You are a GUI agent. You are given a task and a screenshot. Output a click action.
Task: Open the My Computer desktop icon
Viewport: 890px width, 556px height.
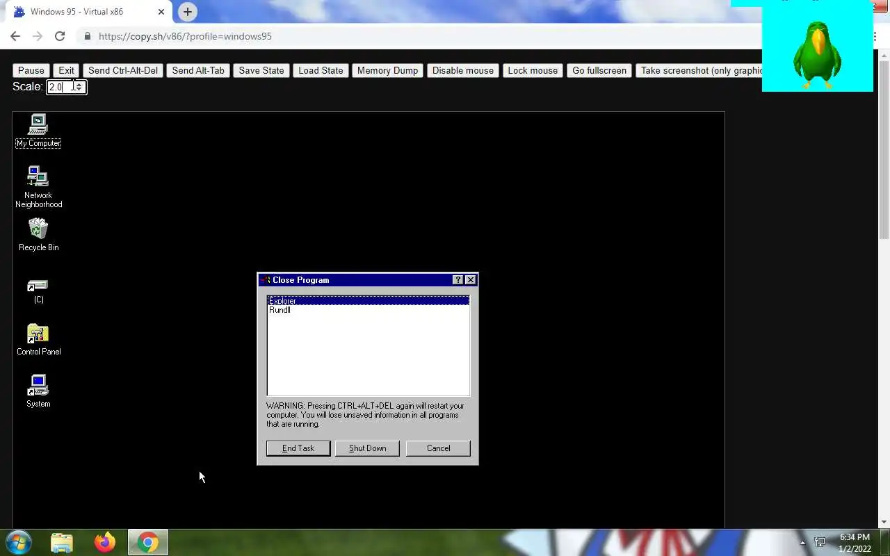38,131
